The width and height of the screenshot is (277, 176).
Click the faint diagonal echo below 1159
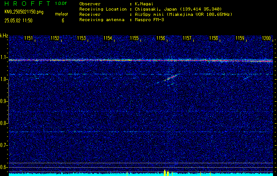247,78
